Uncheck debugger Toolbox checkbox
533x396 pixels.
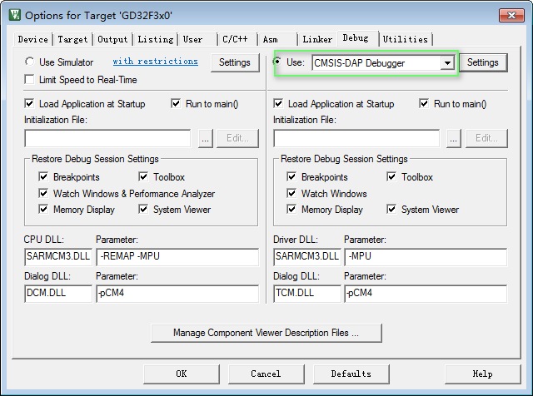391,176
